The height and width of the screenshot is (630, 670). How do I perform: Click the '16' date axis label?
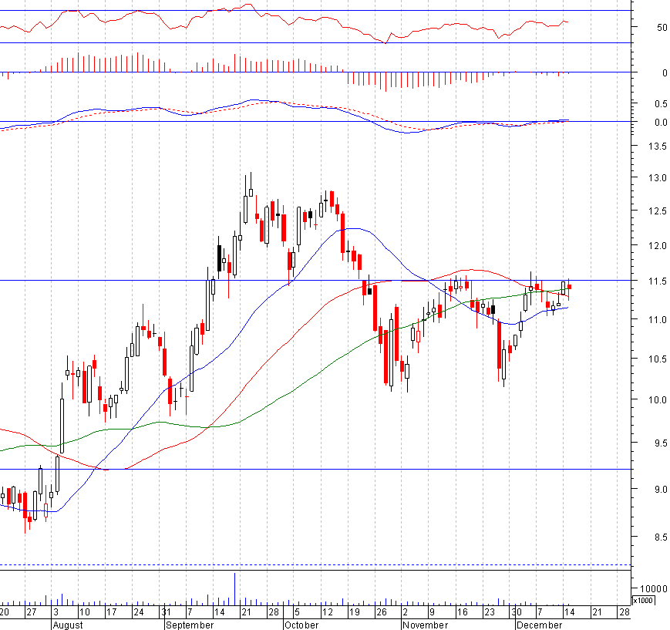click(463, 612)
